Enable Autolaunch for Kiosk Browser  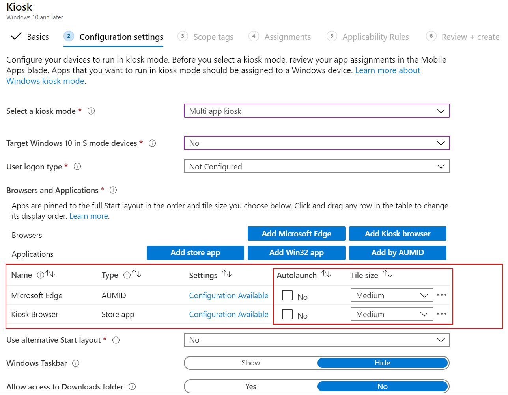tap(288, 313)
